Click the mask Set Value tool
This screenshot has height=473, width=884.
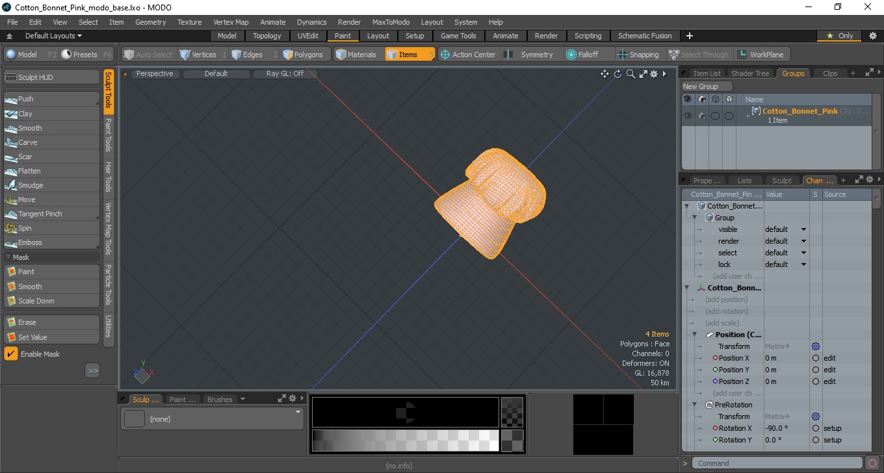[x=52, y=337]
